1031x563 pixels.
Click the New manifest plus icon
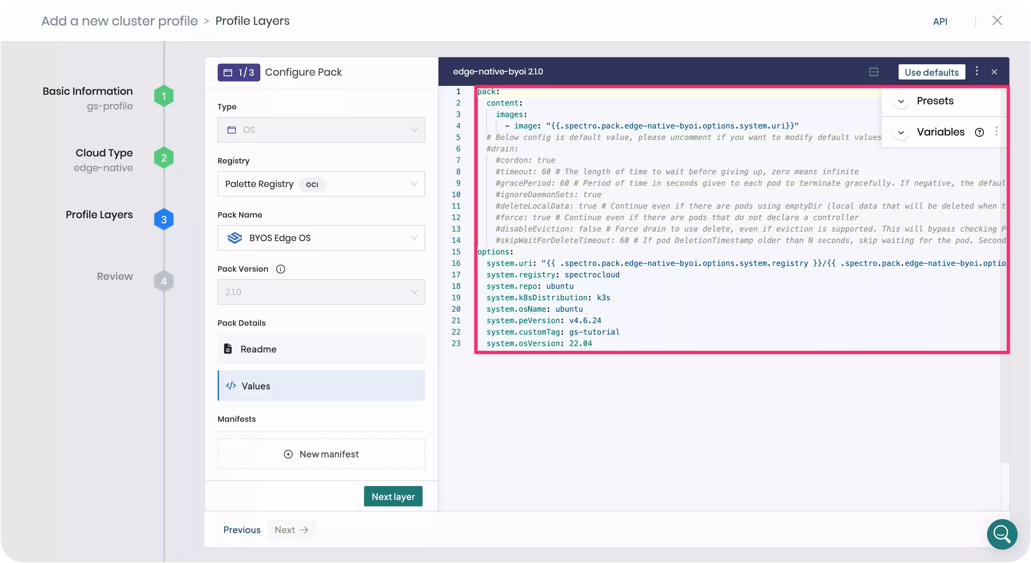288,454
